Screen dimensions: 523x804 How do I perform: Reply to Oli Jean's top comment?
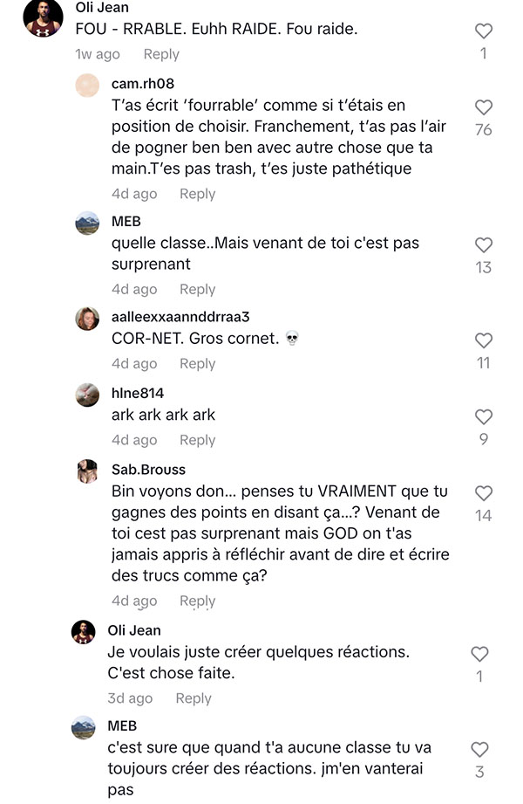[161, 54]
